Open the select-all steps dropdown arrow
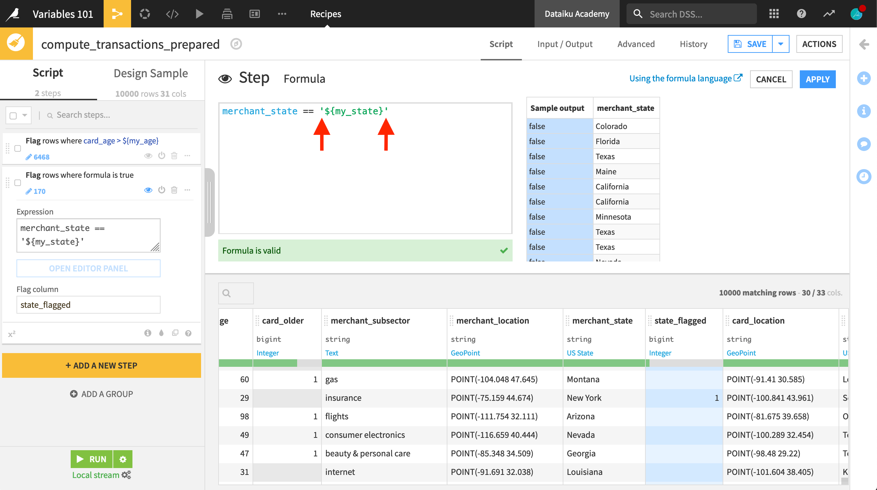This screenshot has height=490, width=877. 24,115
